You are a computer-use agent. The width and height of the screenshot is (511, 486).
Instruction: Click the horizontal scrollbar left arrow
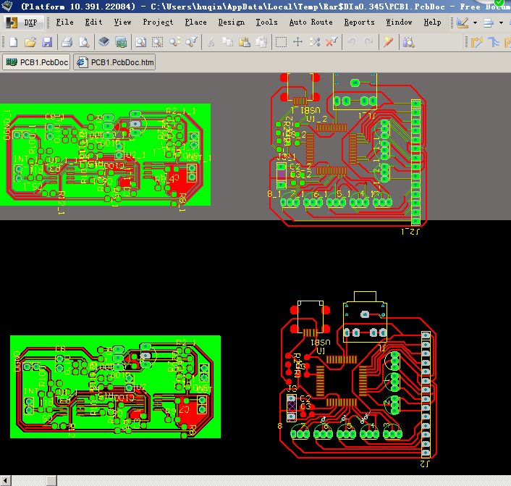[x=5, y=480]
